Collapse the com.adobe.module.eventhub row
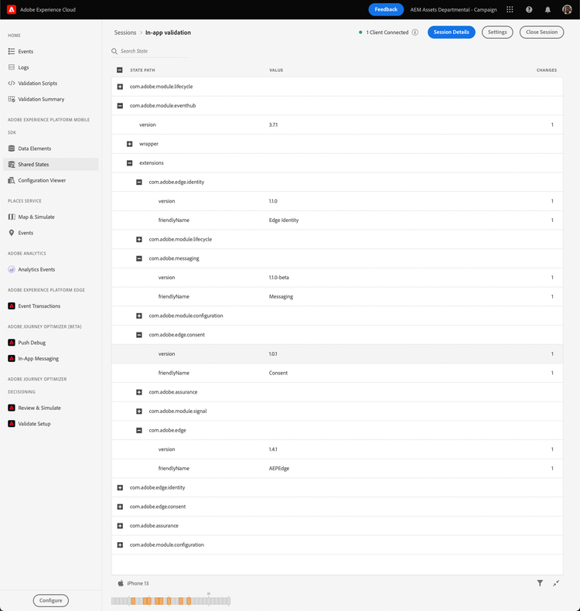Image resolution: width=580 pixels, height=611 pixels. 120,106
